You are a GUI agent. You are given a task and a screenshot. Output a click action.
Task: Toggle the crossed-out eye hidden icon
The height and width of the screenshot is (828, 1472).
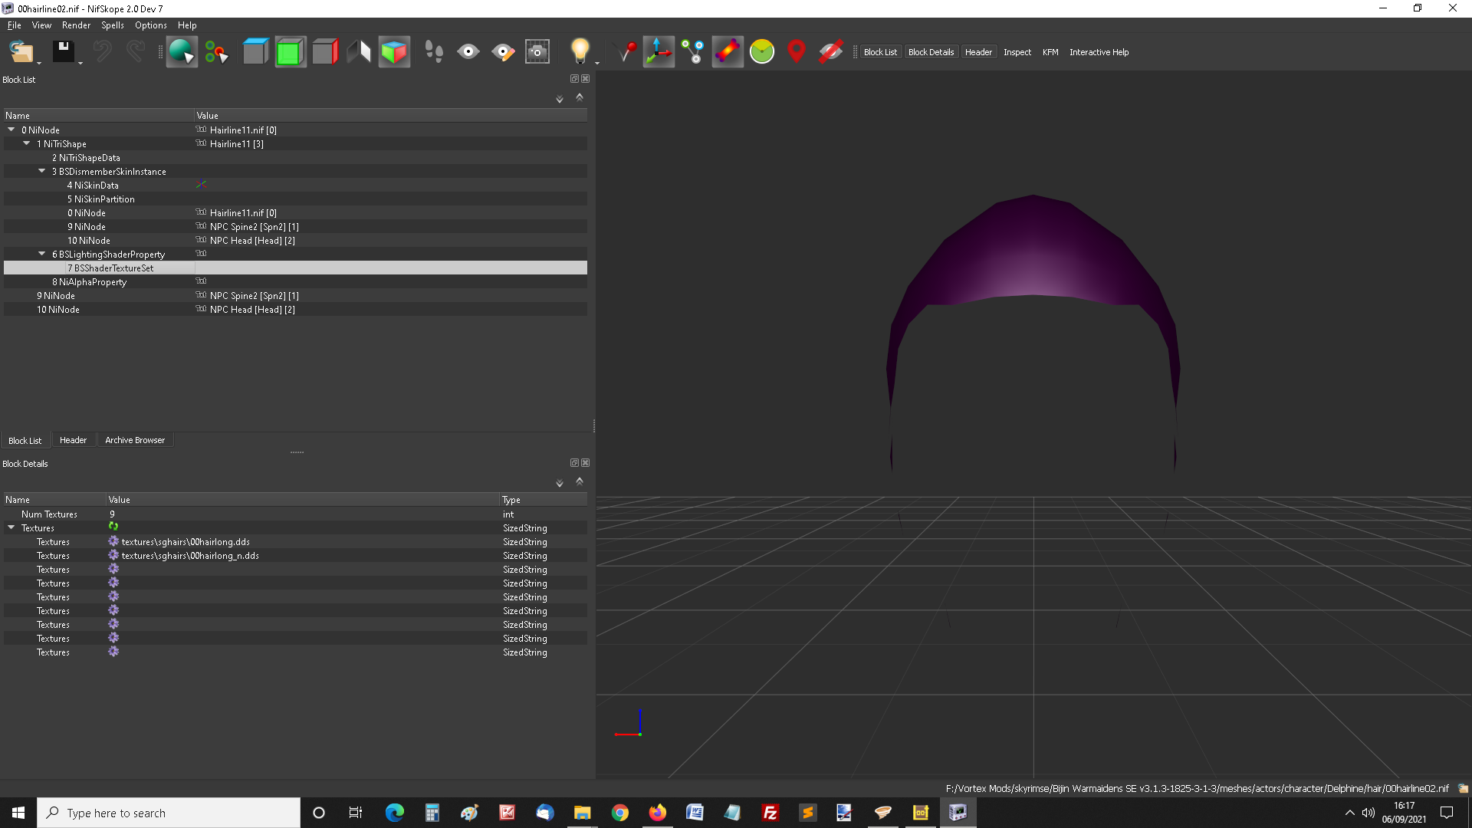pos(831,51)
